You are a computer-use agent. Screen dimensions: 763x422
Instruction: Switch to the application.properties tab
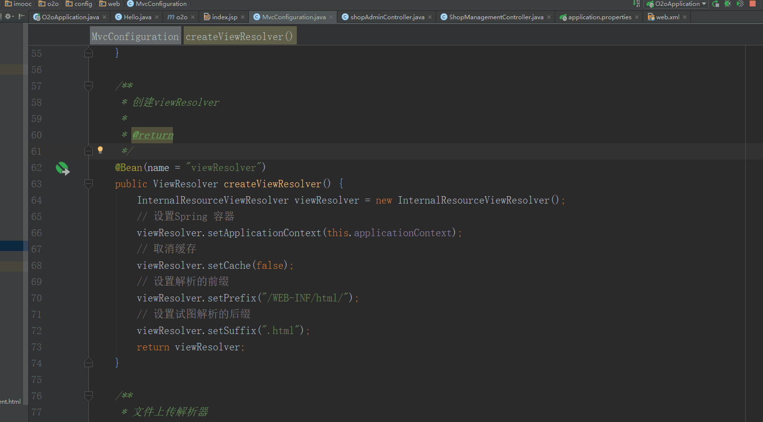click(x=600, y=17)
